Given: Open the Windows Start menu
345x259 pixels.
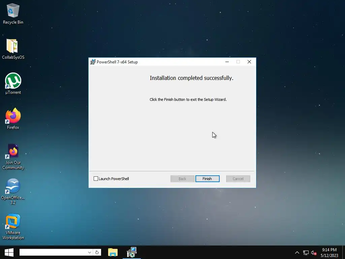Looking at the screenshot, I should (9, 252).
